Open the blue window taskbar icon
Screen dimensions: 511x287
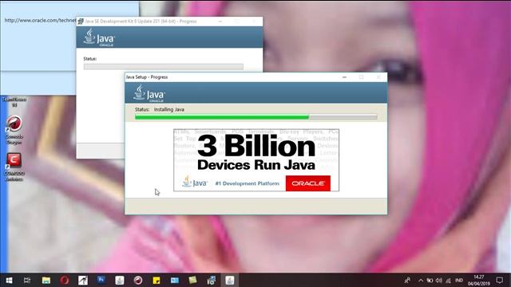click(175, 280)
